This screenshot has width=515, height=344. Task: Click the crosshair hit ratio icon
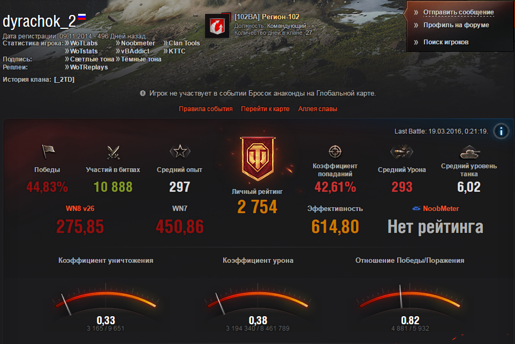point(335,152)
